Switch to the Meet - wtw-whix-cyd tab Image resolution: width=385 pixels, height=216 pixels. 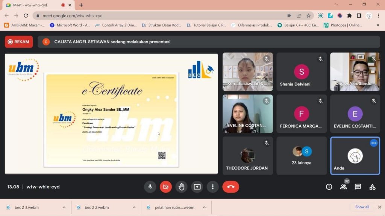click(x=39, y=5)
